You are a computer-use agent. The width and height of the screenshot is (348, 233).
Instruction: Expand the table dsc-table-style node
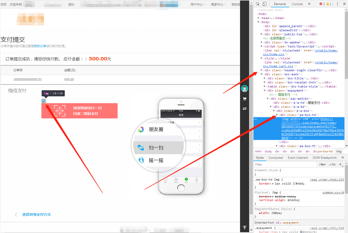(x=265, y=86)
